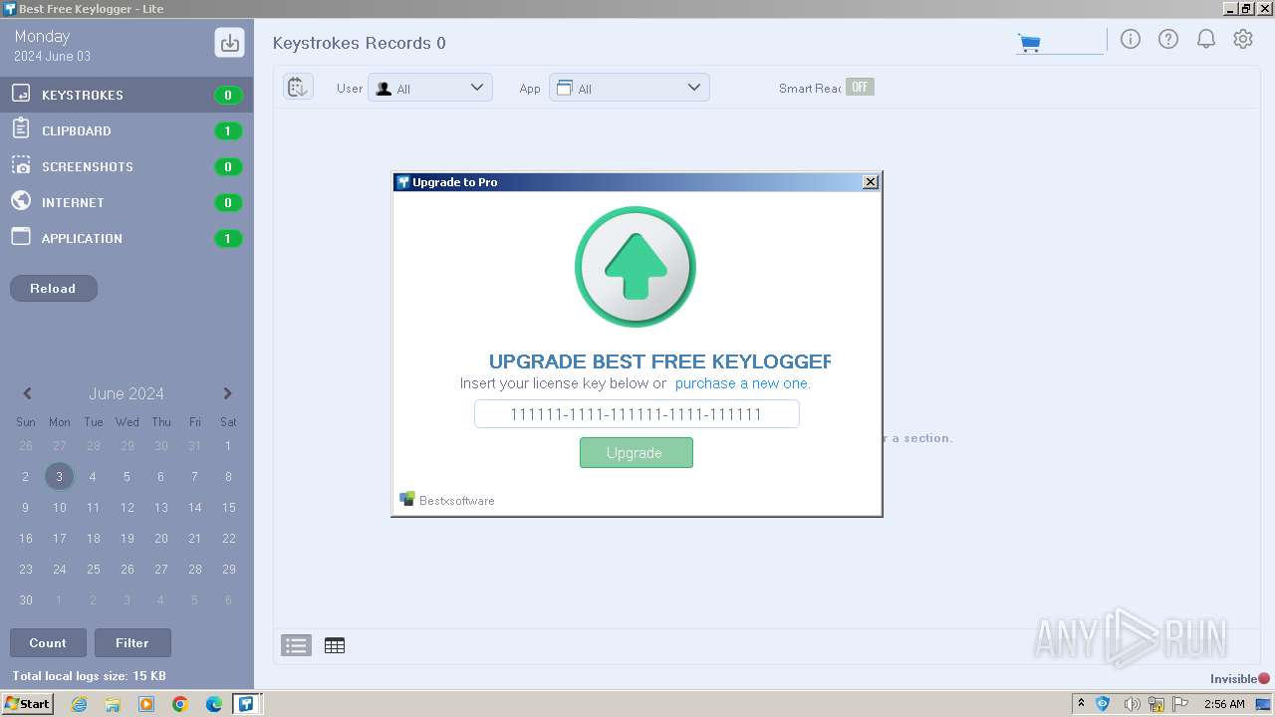Click the Keystrokes count badge
Screen dimensions: 1275x717
click(x=228, y=96)
